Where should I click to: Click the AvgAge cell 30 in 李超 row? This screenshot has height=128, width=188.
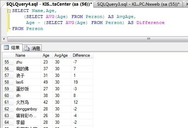(x=62, y=122)
